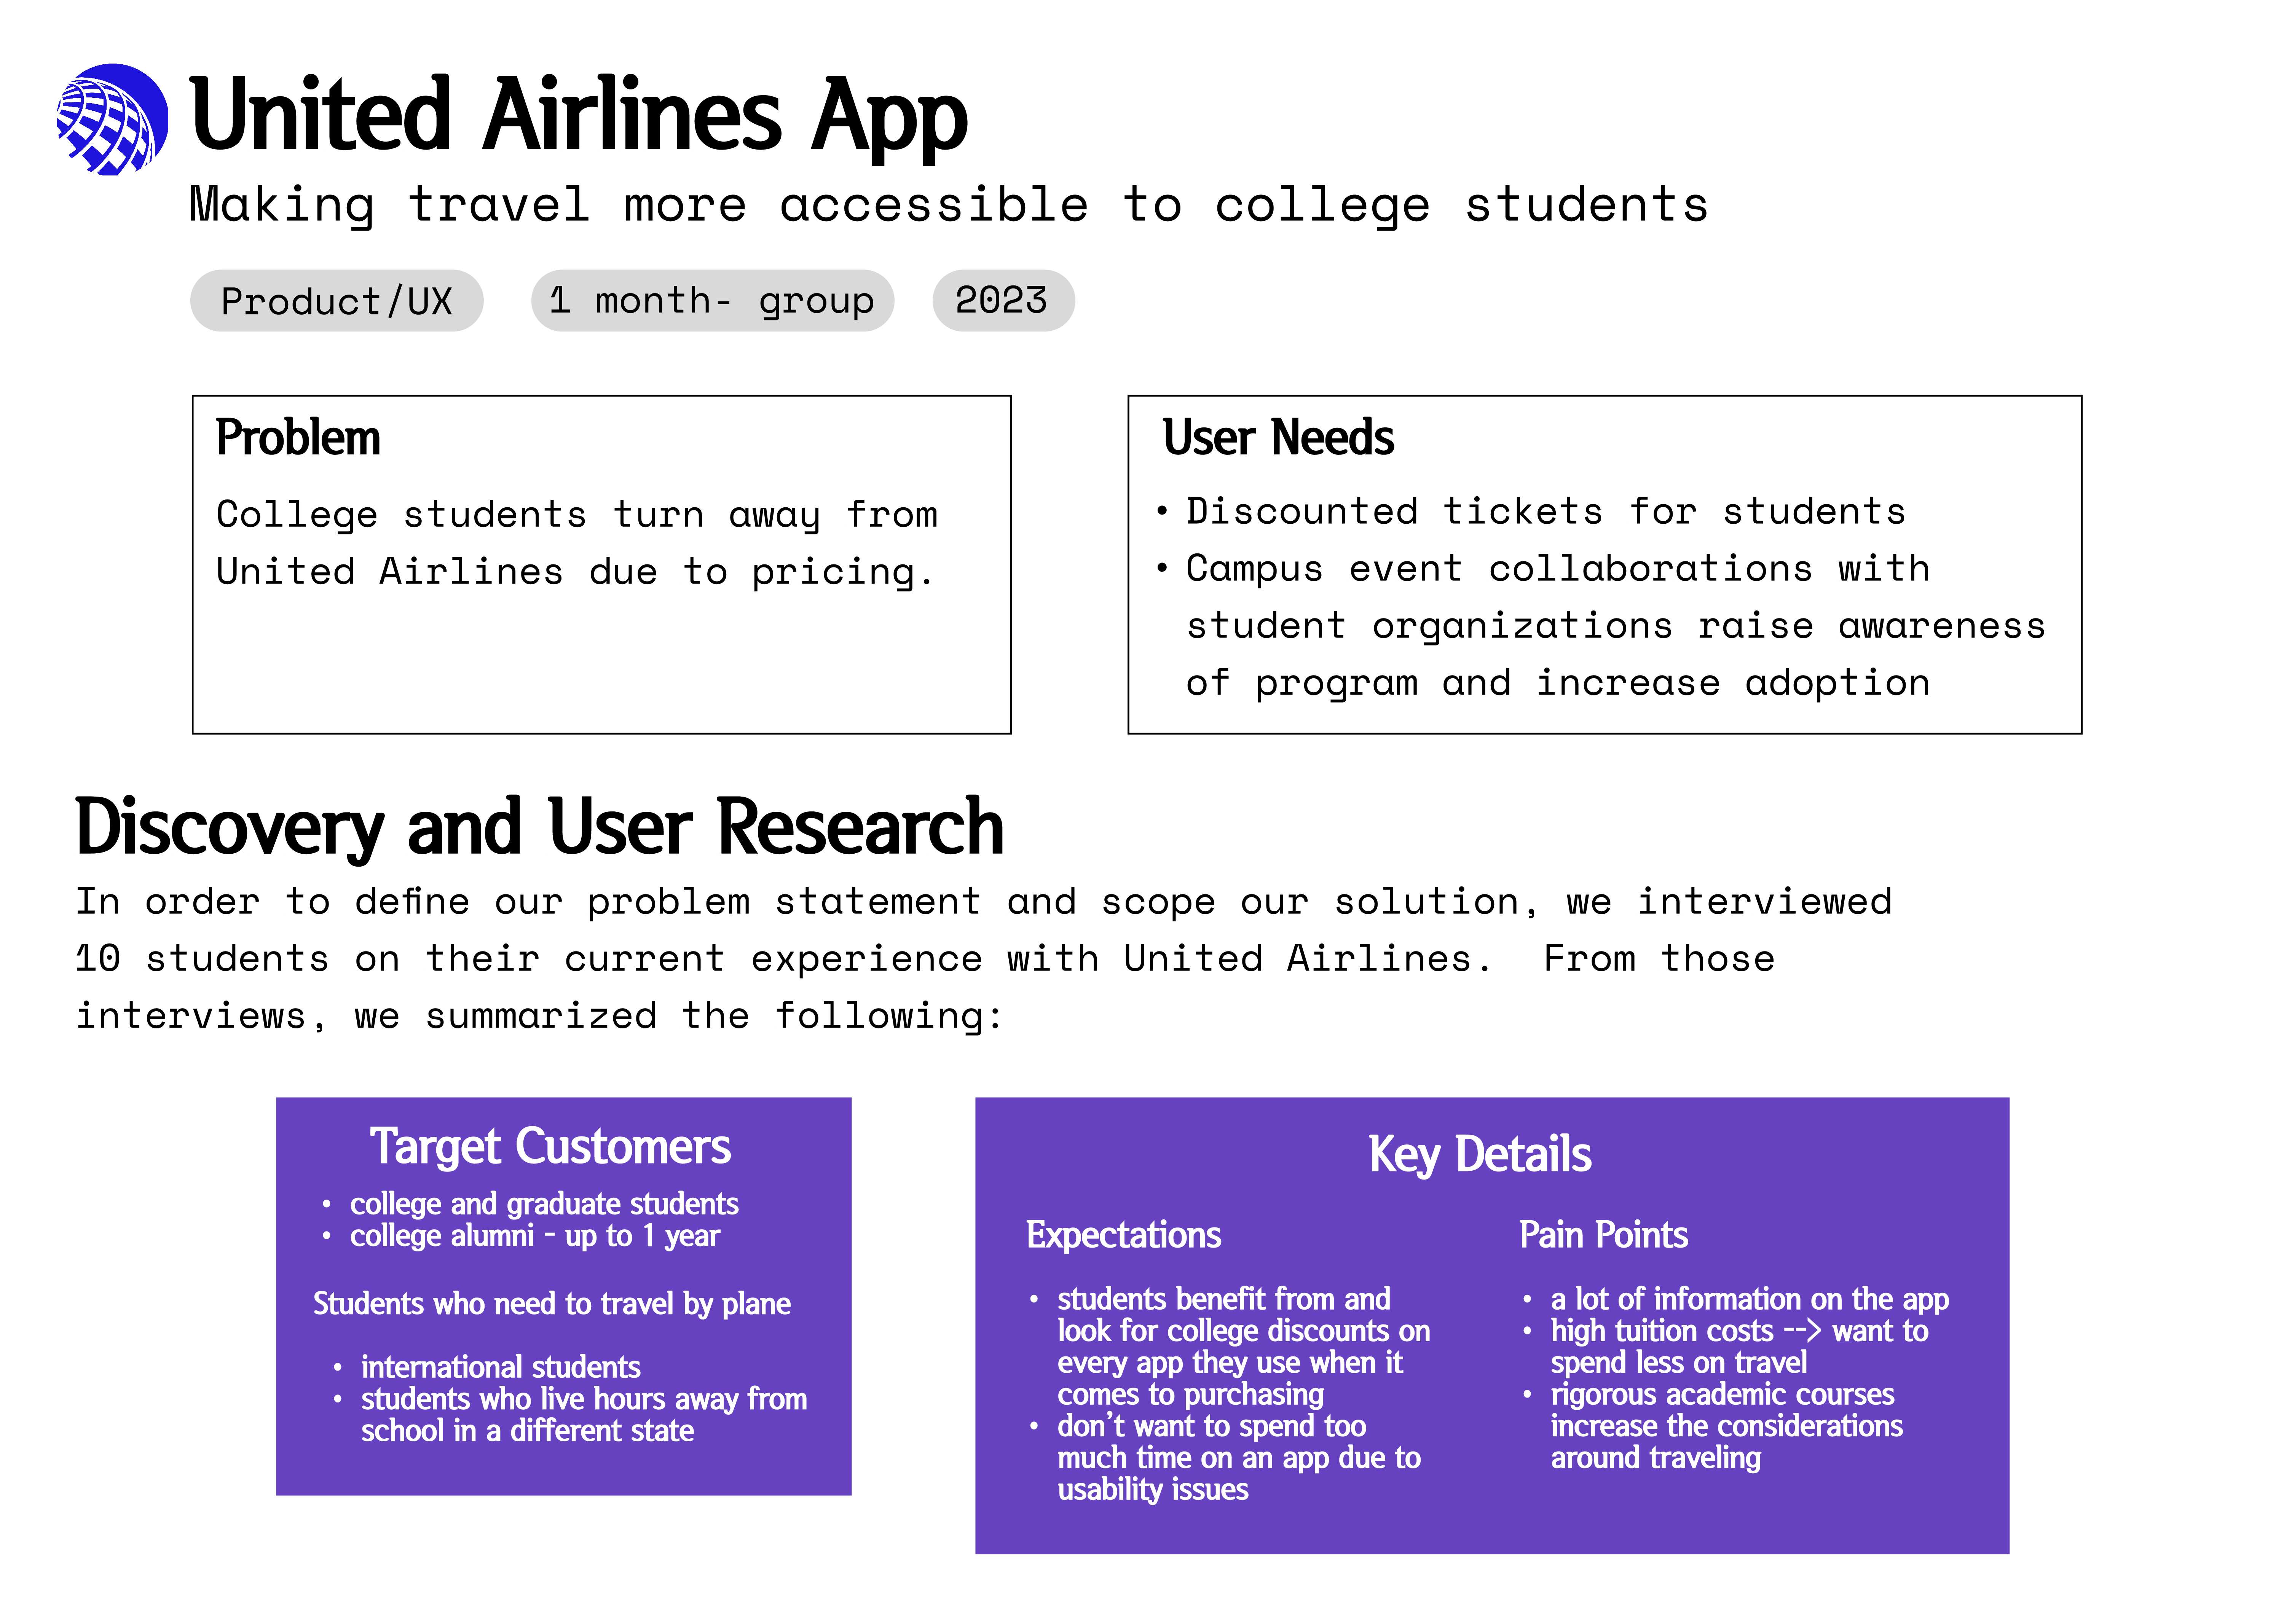
Task: Select the Key Details heading
Action: [x=1480, y=1154]
